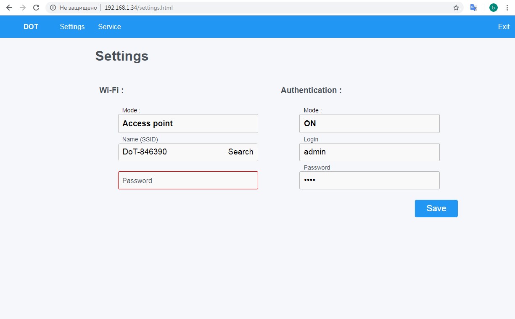Click the browser forward arrow
This screenshot has height=319, width=515.
pyautogui.click(x=23, y=8)
